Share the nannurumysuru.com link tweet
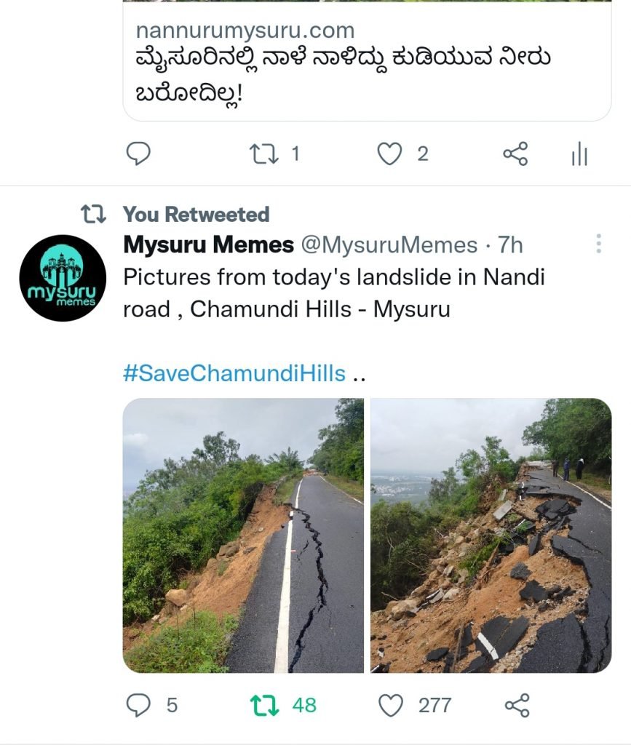 [x=516, y=154]
